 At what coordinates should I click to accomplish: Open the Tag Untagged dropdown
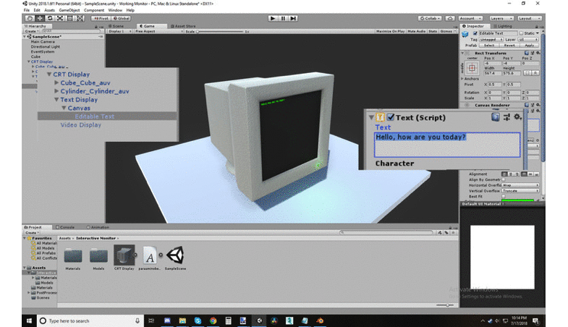(x=491, y=40)
